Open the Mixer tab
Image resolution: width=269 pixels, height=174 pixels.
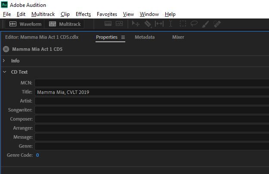[x=178, y=37]
